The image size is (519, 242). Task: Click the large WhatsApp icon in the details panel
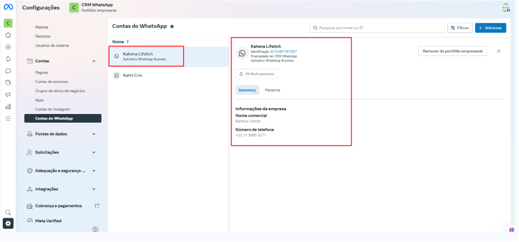pos(242,53)
